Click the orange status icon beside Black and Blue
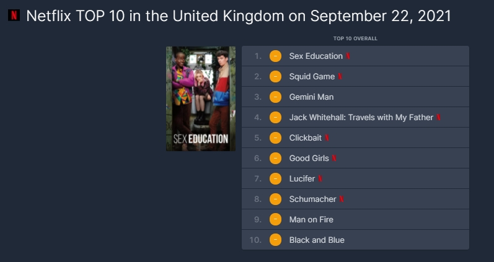This screenshot has width=494, height=262. tap(275, 240)
